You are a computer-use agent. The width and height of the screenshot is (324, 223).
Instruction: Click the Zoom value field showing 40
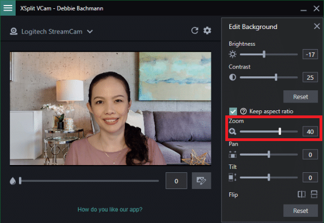tap(310, 132)
